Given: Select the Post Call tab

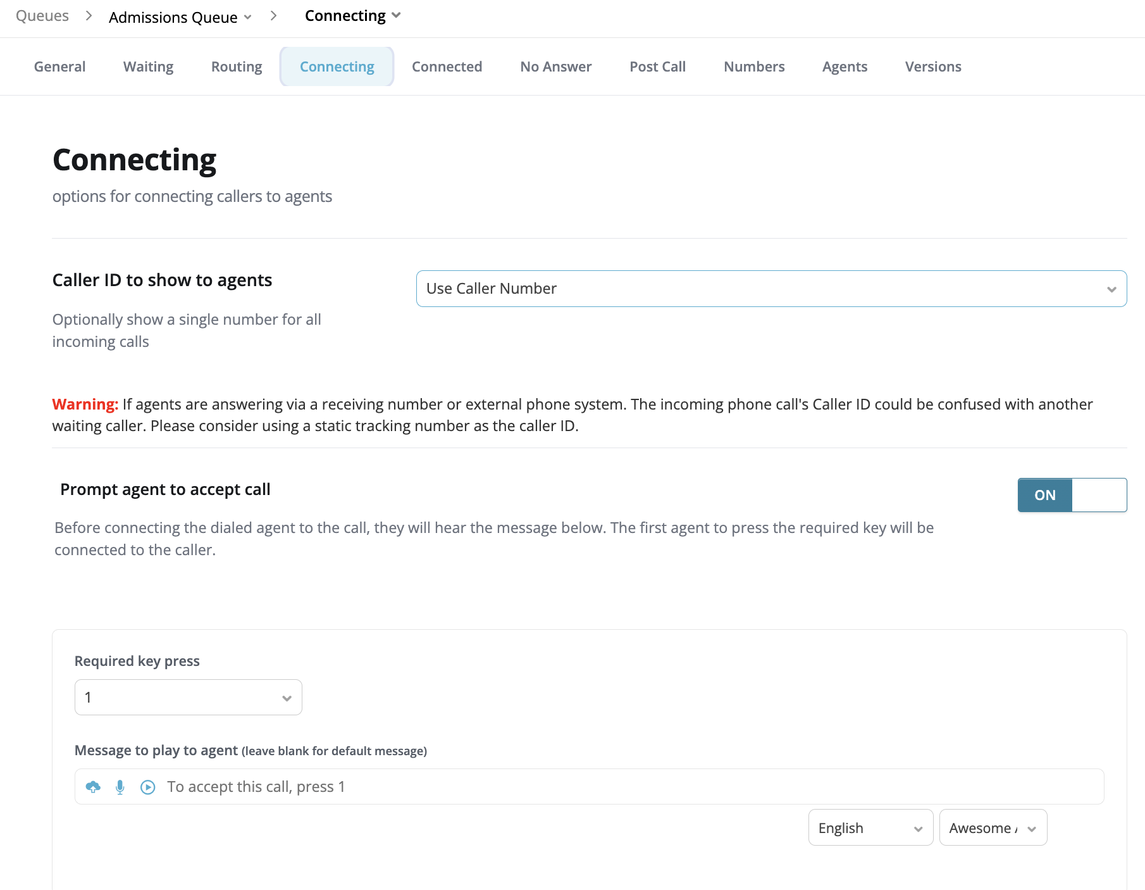Looking at the screenshot, I should pyautogui.click(x=658, y=66).
